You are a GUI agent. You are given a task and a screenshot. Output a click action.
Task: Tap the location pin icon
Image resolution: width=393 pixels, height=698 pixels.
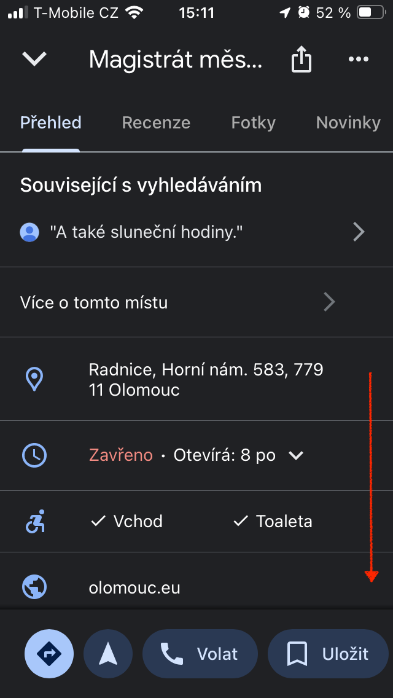[x=34, y=379]
